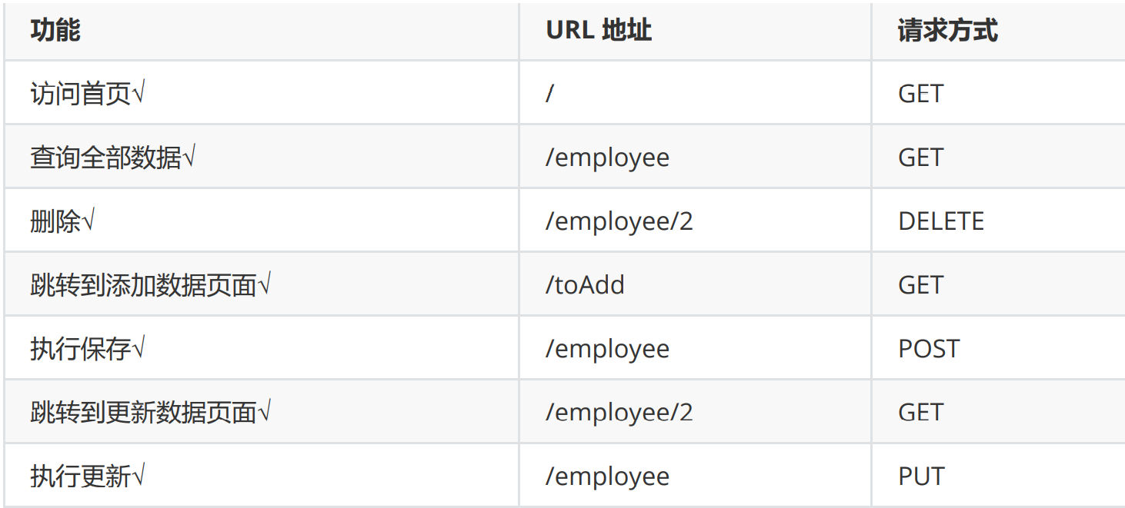Click the /toAdd URL text
Viewport: 1125px width, 508px height.
tap(585, 285)
